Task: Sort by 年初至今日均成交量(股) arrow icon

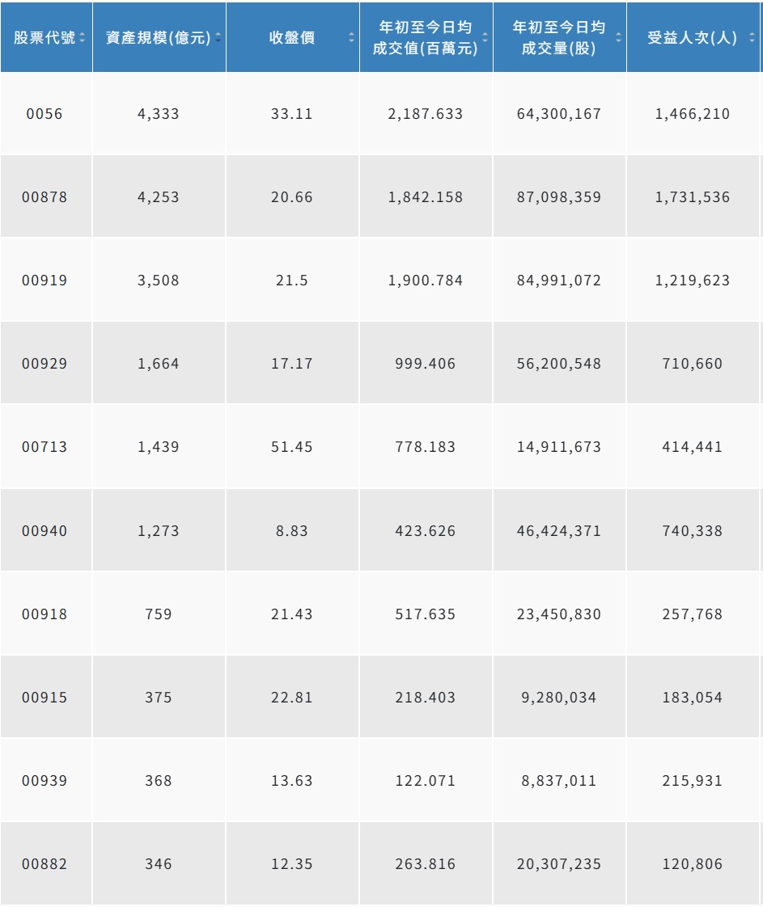Action: click(x=618, y=38)
